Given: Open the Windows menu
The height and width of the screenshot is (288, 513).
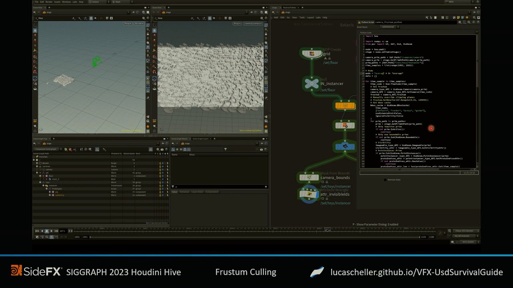Looking at the screenshot, I should 66,2.
